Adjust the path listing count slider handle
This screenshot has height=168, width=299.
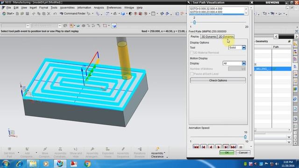click(x=194, y=22)
